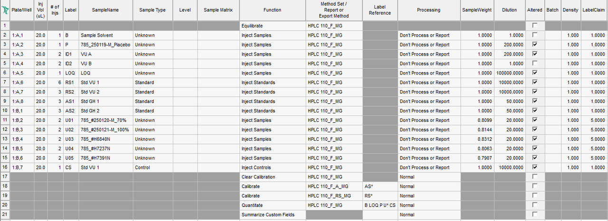Select row number 1 header
608x221 pixels.
tap(5, 26)
